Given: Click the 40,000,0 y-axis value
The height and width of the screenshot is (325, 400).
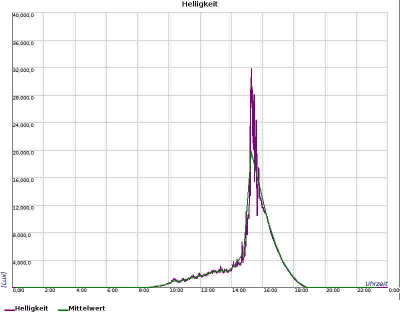Looking at the screenshot, I should (x=23, y=15).
